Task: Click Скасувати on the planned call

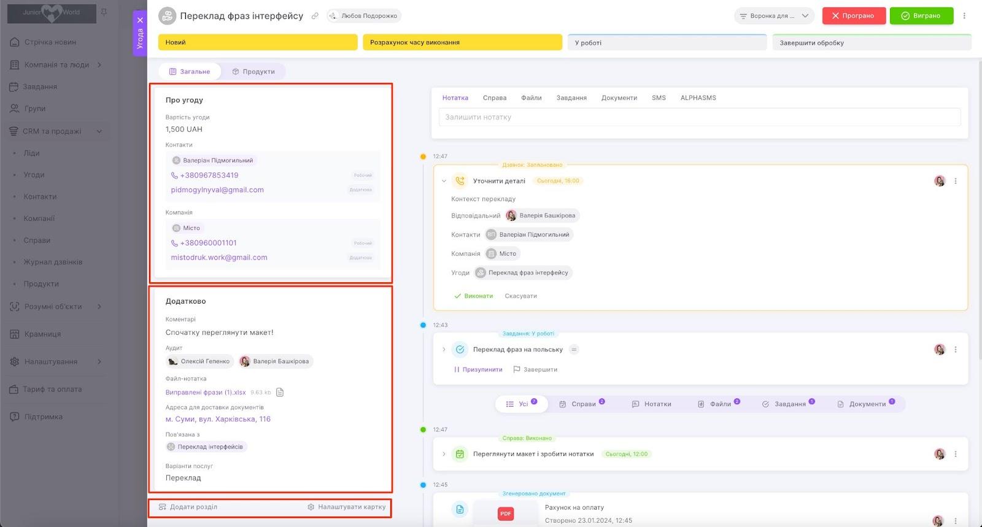Action: tap(521, 296)
